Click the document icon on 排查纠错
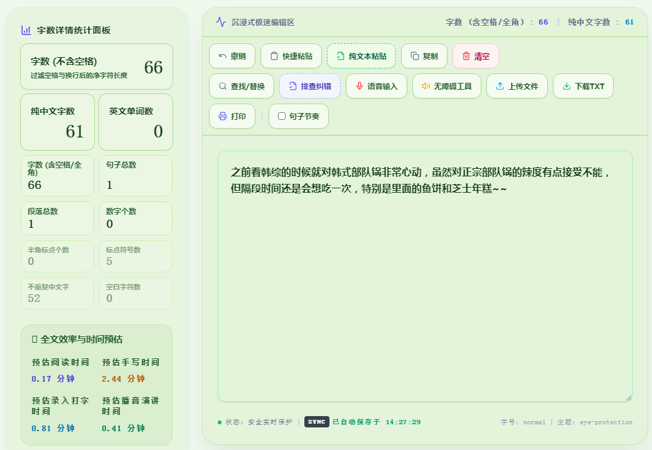The height and width of the screenshot is (450, 652). [x=292, y=86]
